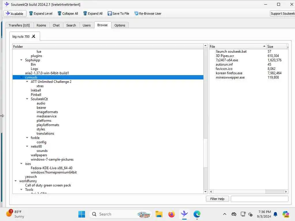Select the Logs folder
Screen dimensions: 295x221
pyautogui.click(x=35, y=69)
